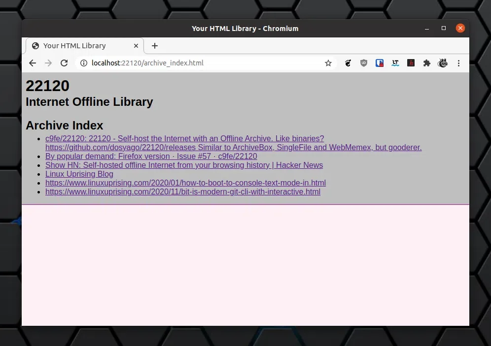Go back to the previous page
Viewport: 491px width, 346px height.
[x=33, y=63]
